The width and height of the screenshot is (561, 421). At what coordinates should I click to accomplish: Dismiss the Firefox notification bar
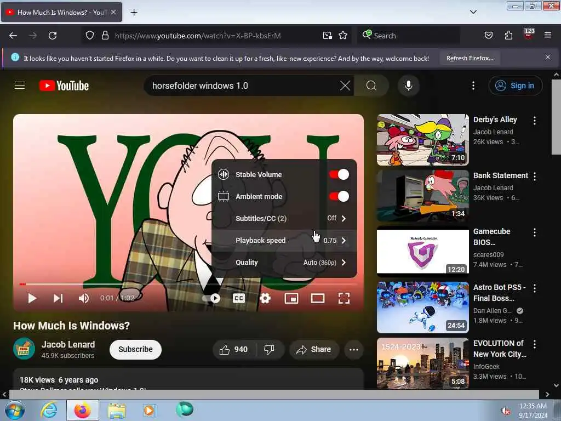coord(547,57)
